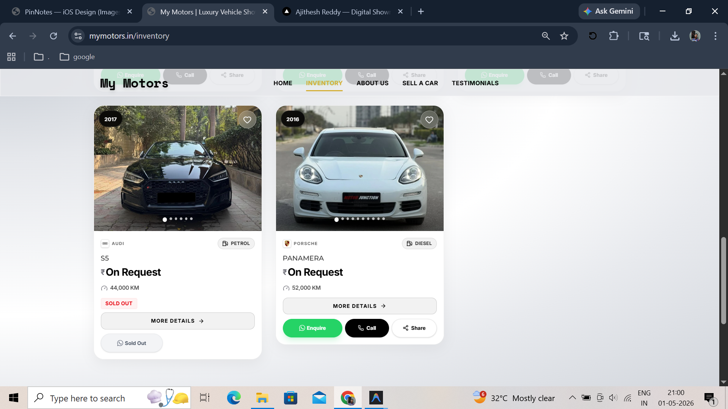View MORE DETAILS for the Audi S5

[x=177, y=321]
